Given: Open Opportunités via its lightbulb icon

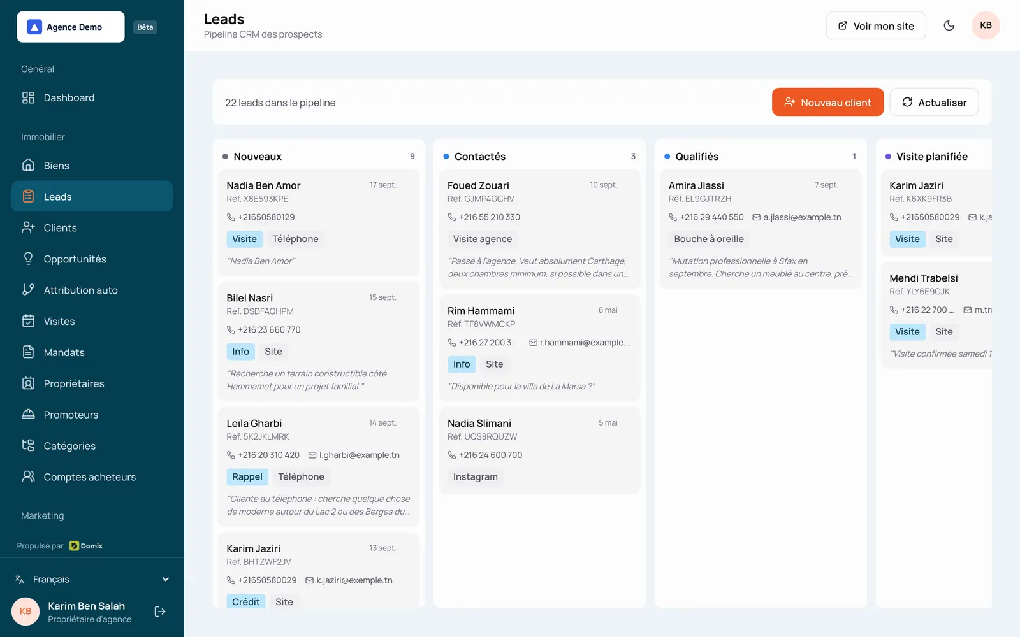Looking at the screenshot, I should [x=28, y=259].
